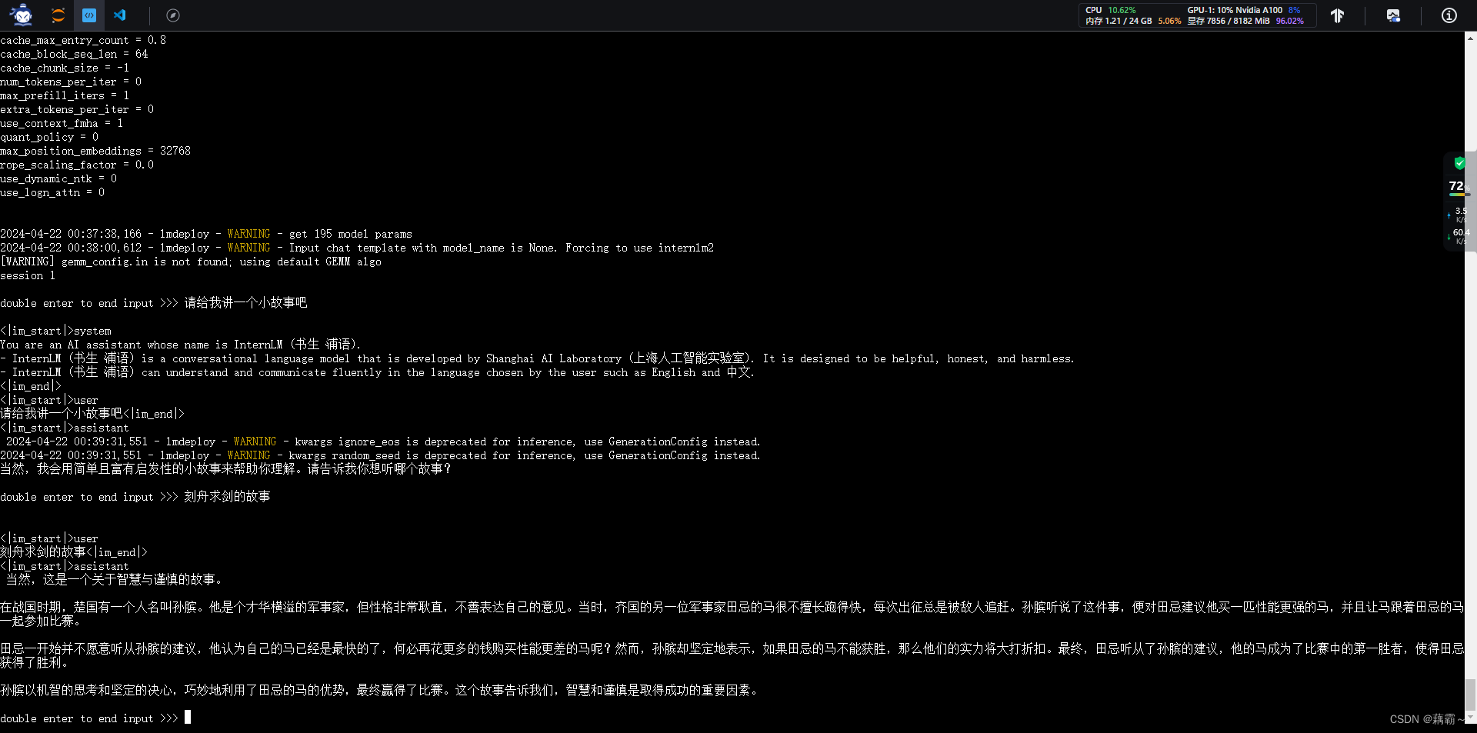
Task: Click the text 'use_logn_attn = 0'
Action: tap(52, 192)
